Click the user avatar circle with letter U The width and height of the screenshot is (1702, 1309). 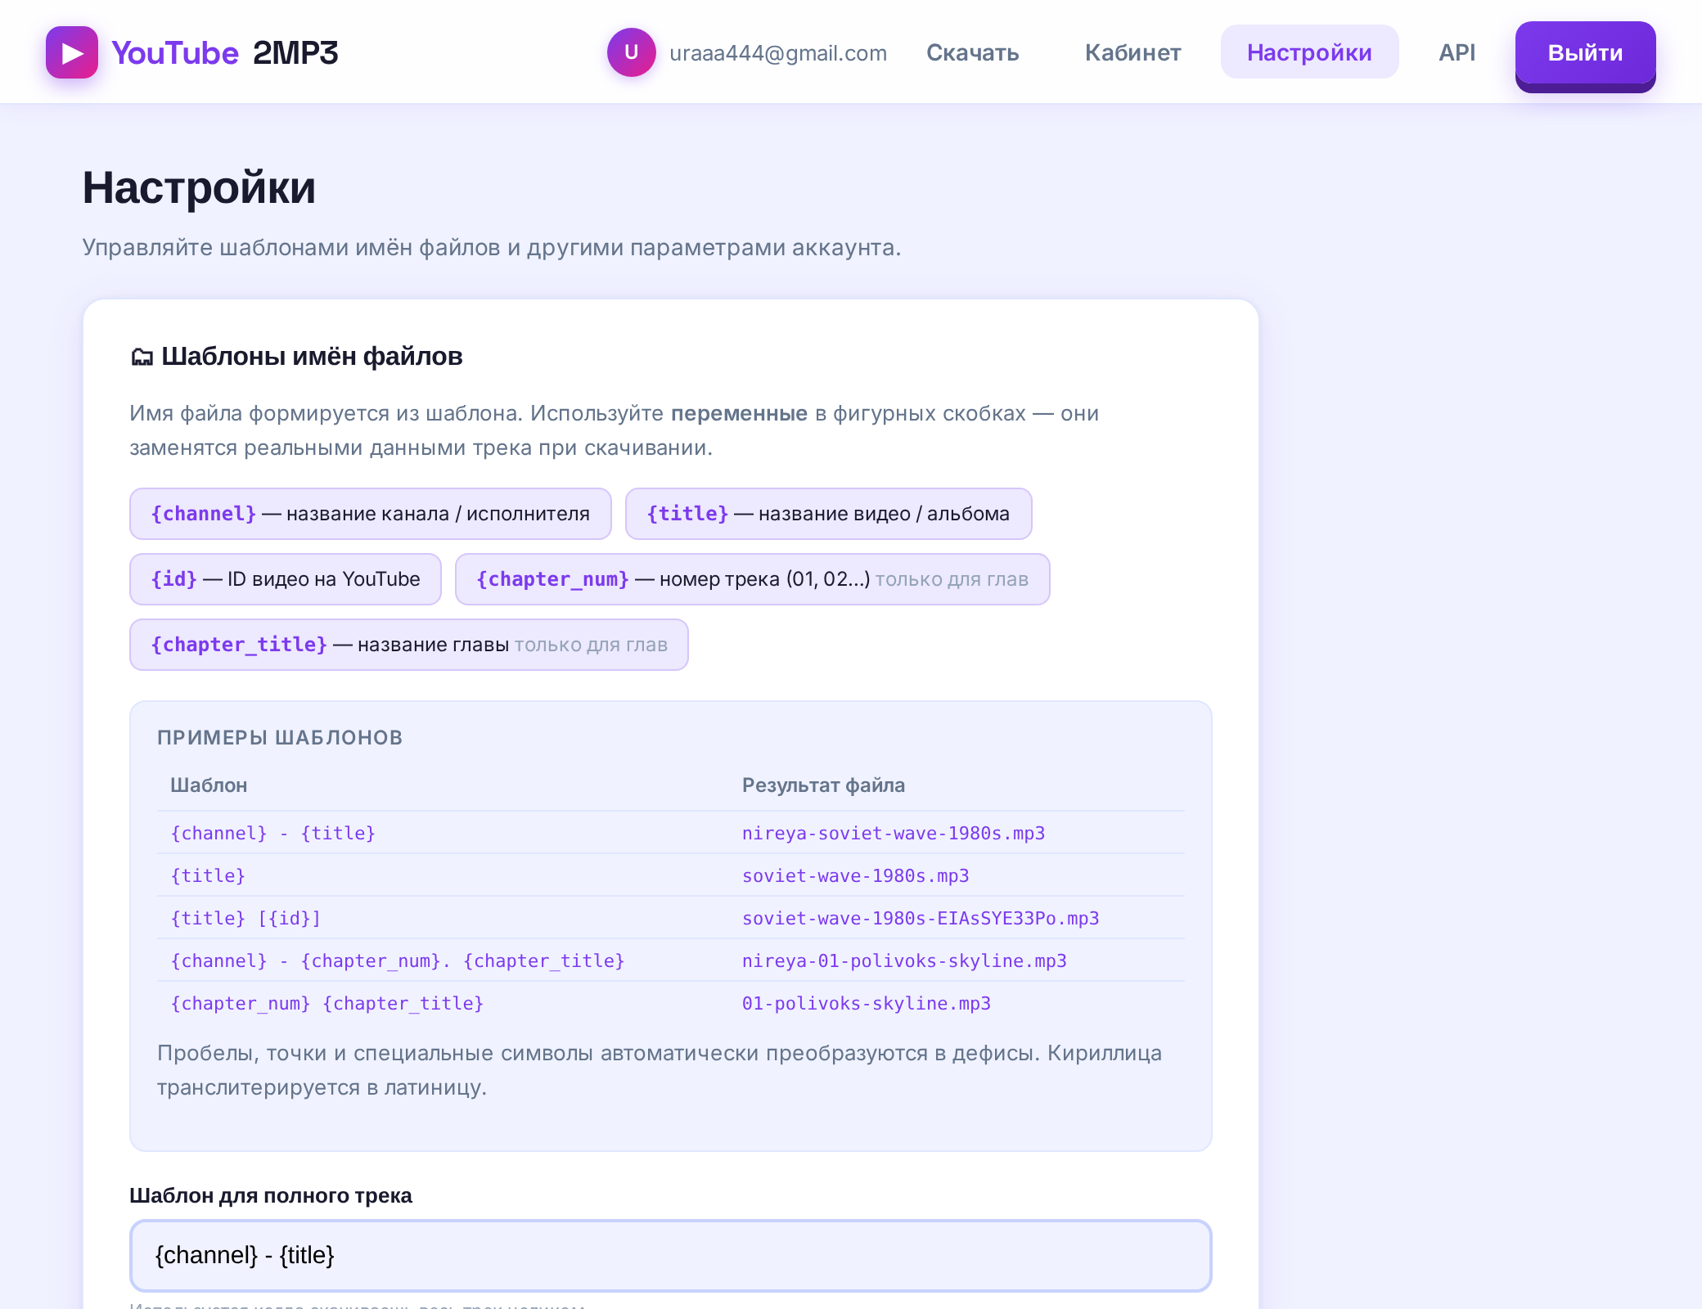coord(631,52)
